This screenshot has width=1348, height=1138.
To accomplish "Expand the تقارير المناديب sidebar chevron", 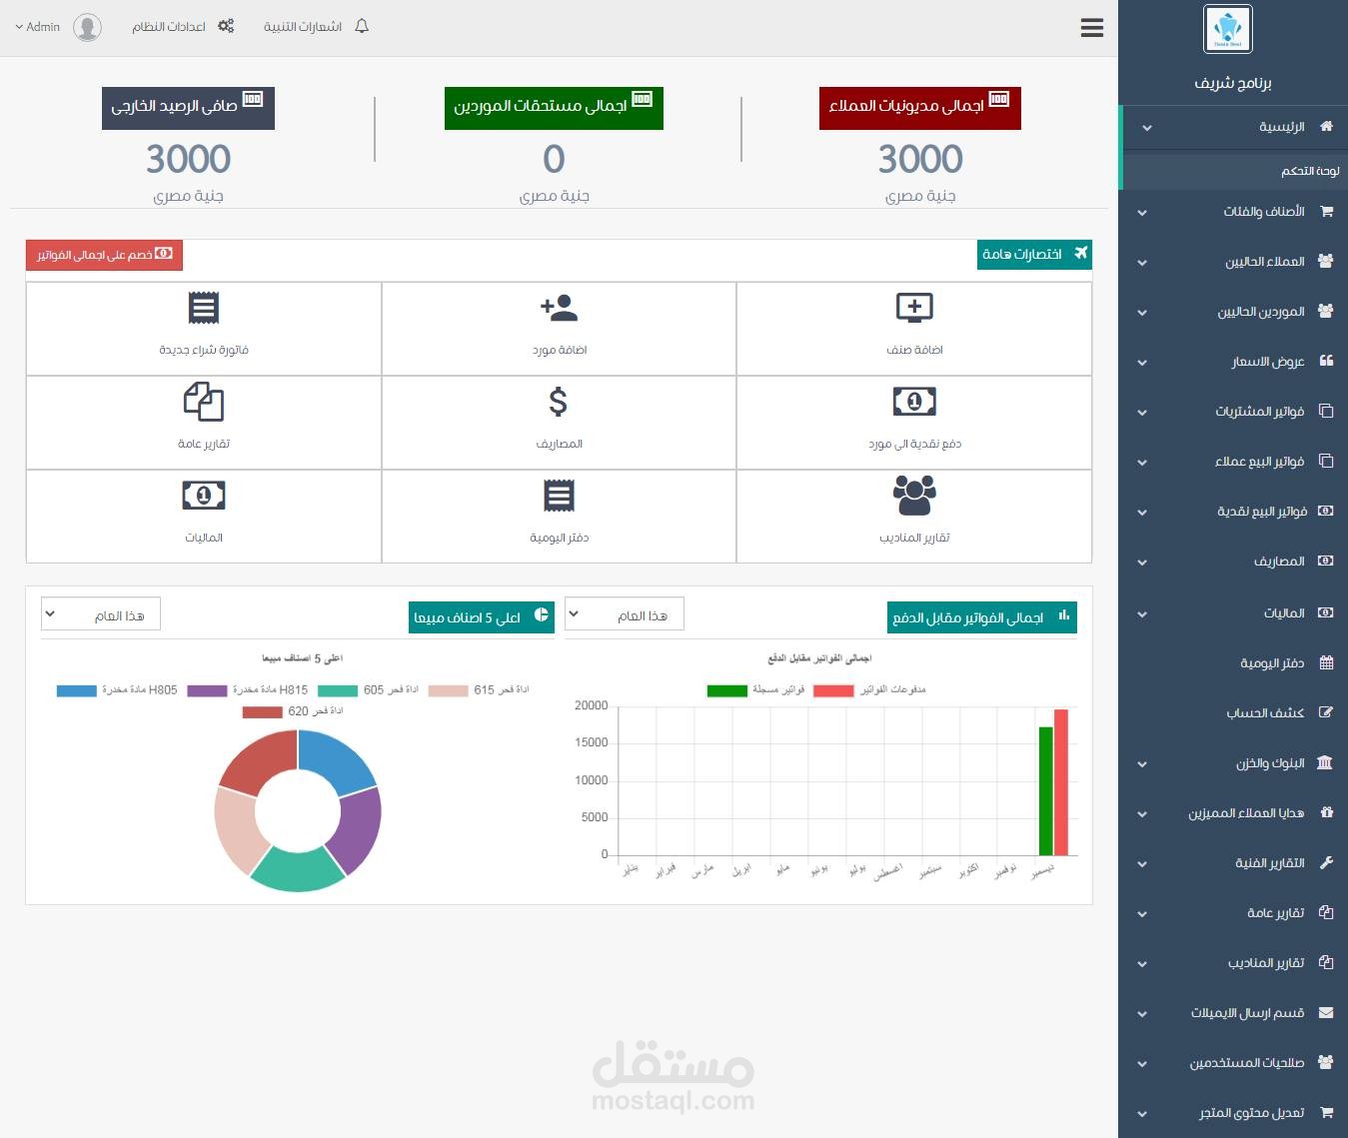I will tap(1142, 964).
